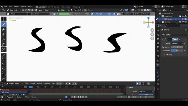Toggle the timeline channel lock icon

pyautogui.click(x=76, y=84)
